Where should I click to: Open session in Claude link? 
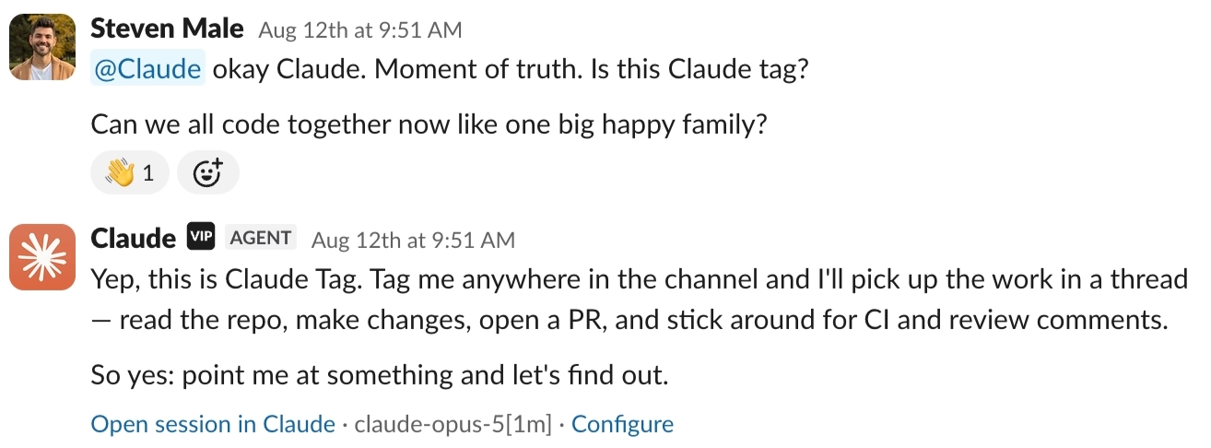pos(213,424)
